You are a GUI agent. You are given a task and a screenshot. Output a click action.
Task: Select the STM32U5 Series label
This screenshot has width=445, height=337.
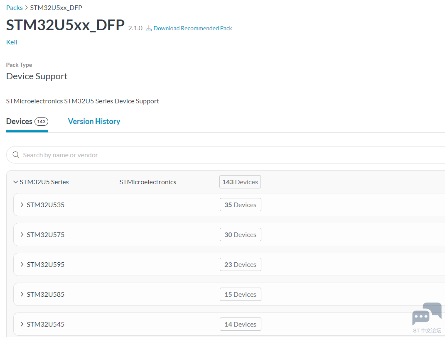(44, 182)
